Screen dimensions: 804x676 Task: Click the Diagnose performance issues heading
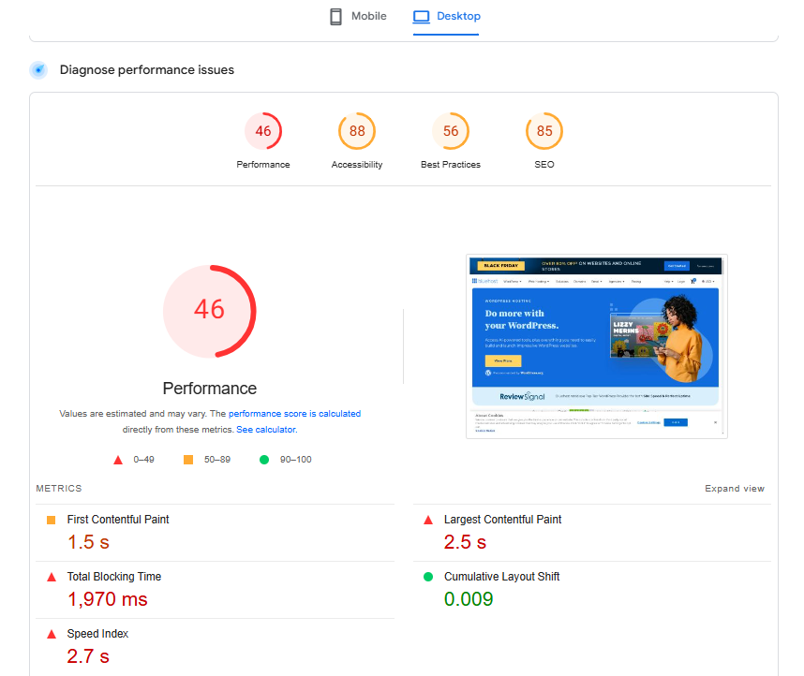click(x=146, y=69)
